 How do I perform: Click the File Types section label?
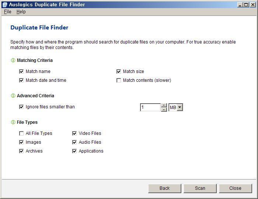pyautogui.click(x=27, y=122)
